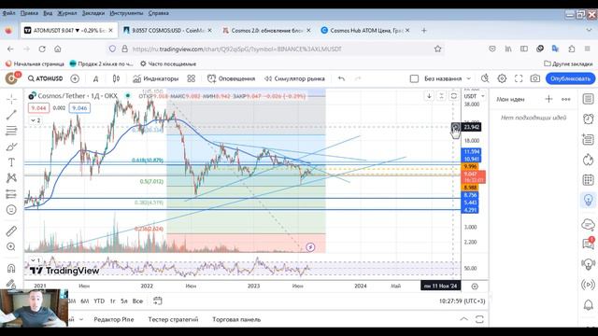Open the go-to-date calendar icon
This screenshot has height=336, width=598.
point(158,301)
